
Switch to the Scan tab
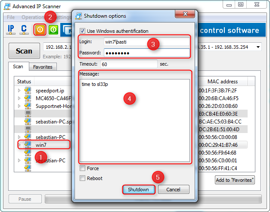[18, 66]
